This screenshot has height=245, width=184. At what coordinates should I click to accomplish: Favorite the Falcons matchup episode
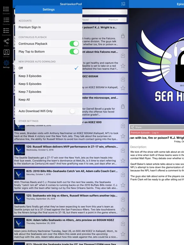point(123,66)
